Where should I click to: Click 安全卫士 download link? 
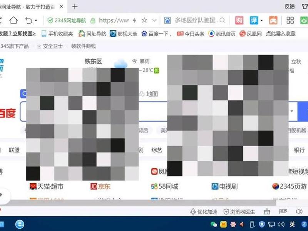[x=50, y=46]
